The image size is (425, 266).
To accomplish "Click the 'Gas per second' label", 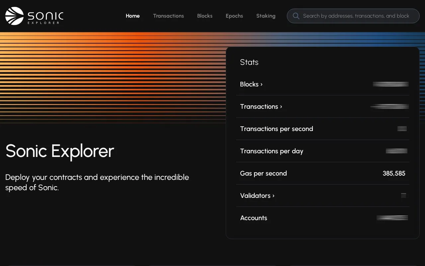I will 263,173.
